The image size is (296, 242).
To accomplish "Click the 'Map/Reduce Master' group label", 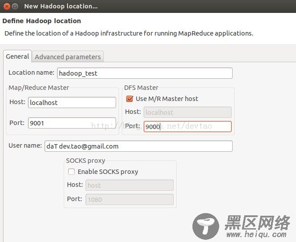I will (x=39, y=88).
